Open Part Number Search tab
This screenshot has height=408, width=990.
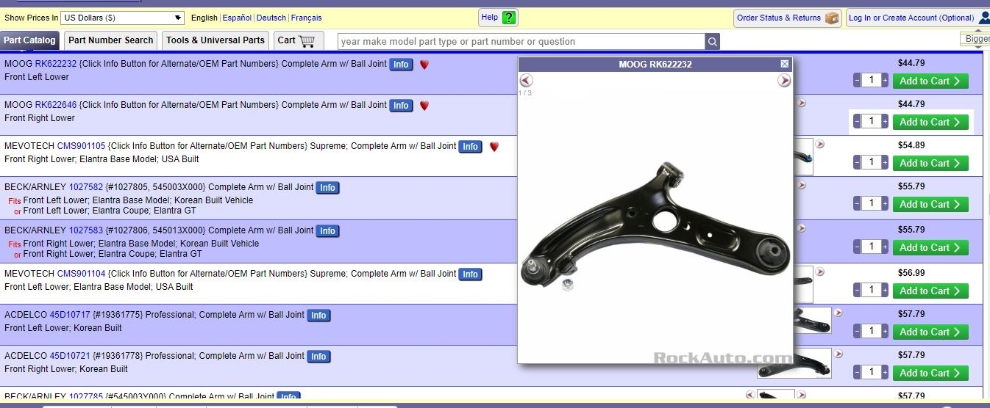[111, 40]
